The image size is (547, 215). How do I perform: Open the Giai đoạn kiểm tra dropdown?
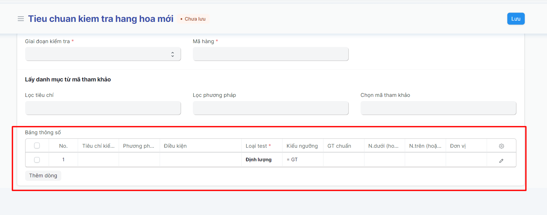103,54
